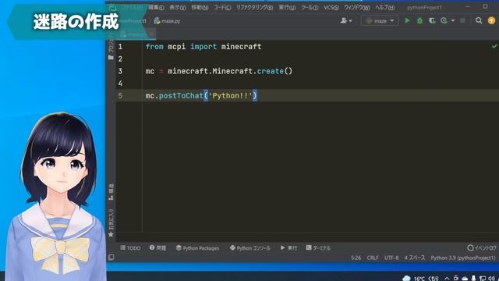Change the UTF-8 file encoding setting
Image resolution: width=499 pixels, height=281 pixels.
391,258
